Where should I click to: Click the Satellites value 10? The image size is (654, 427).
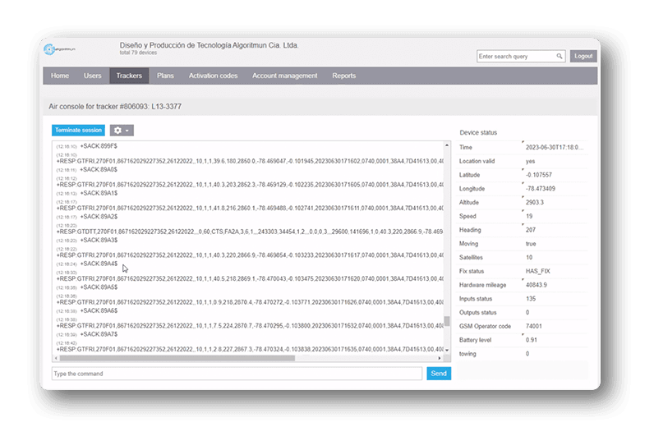coord(529,257)
